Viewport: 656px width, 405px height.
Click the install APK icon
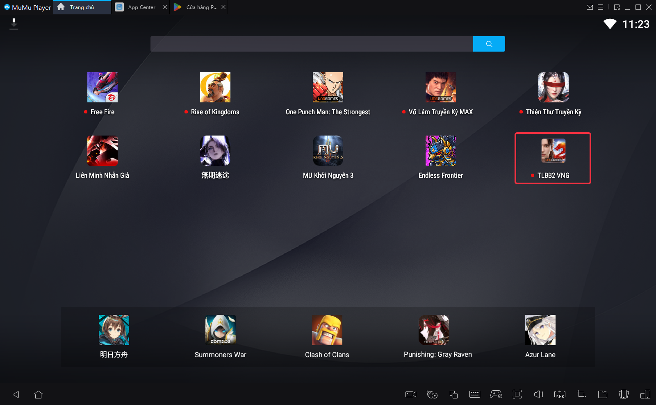[560, 394]
